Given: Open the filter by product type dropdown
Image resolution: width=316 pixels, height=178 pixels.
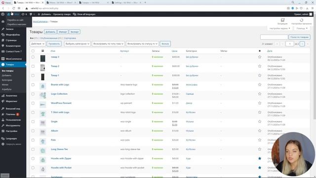Looking at the screenshot, I should [x=108, y=44].
